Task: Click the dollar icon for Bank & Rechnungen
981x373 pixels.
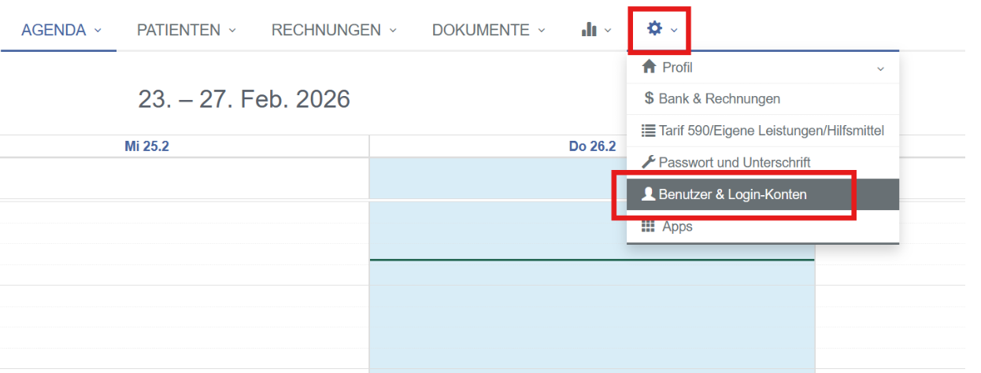Action: pyautogui.click(x=649, y=99)
